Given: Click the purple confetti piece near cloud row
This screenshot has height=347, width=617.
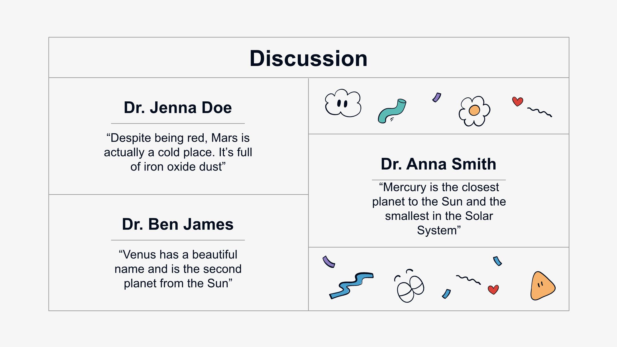Looking at the screenshot, I should 437,97.
